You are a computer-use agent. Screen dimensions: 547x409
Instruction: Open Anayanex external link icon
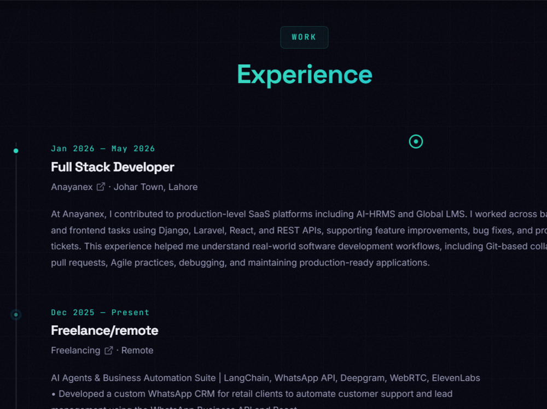click(101, 187)
